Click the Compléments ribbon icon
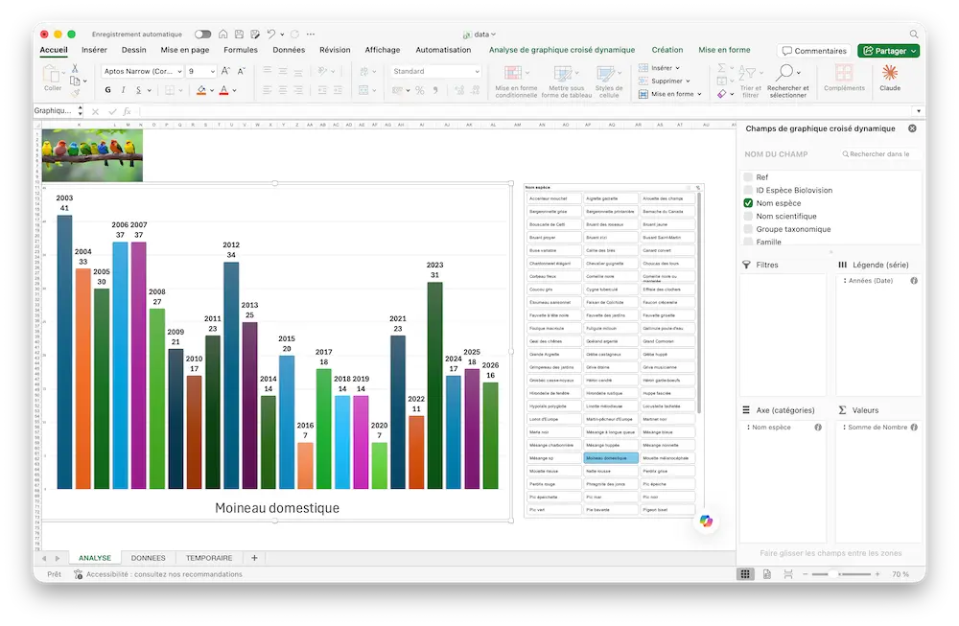Screen dimensions: 959x626 coord(844,73)
